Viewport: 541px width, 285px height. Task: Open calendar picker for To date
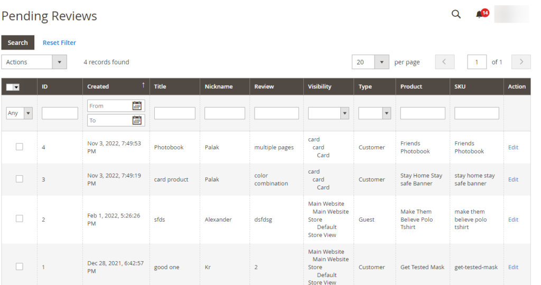point(137,120)
